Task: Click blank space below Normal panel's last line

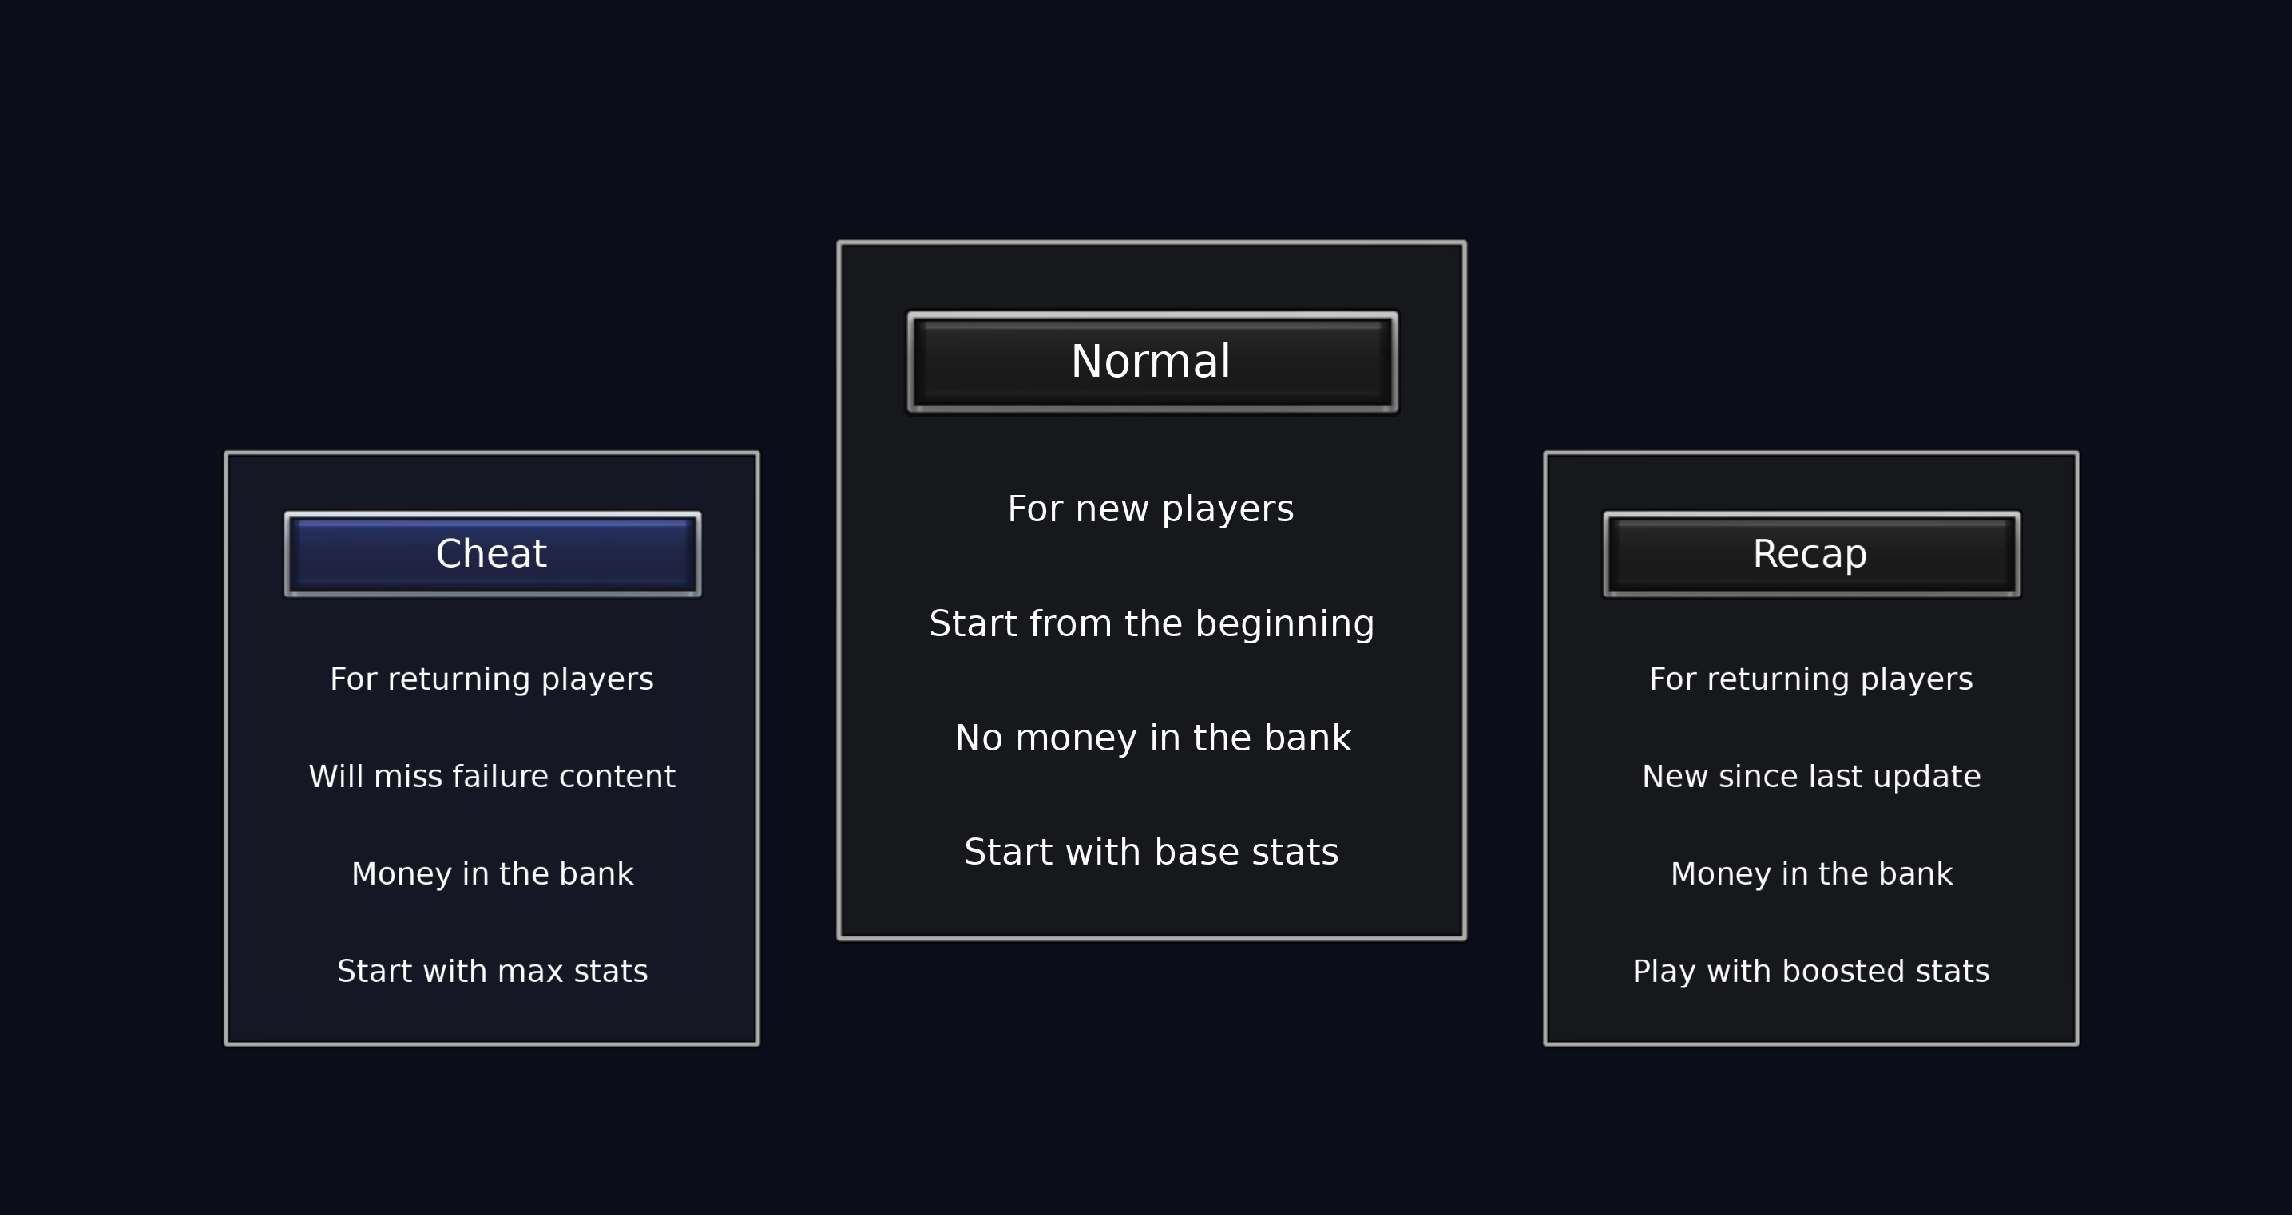Action: 1152,905
